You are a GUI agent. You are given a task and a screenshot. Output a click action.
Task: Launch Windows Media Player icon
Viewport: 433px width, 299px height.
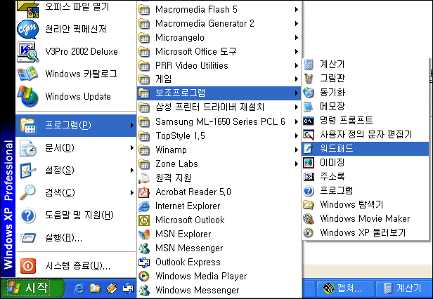[x=144, y=276]
